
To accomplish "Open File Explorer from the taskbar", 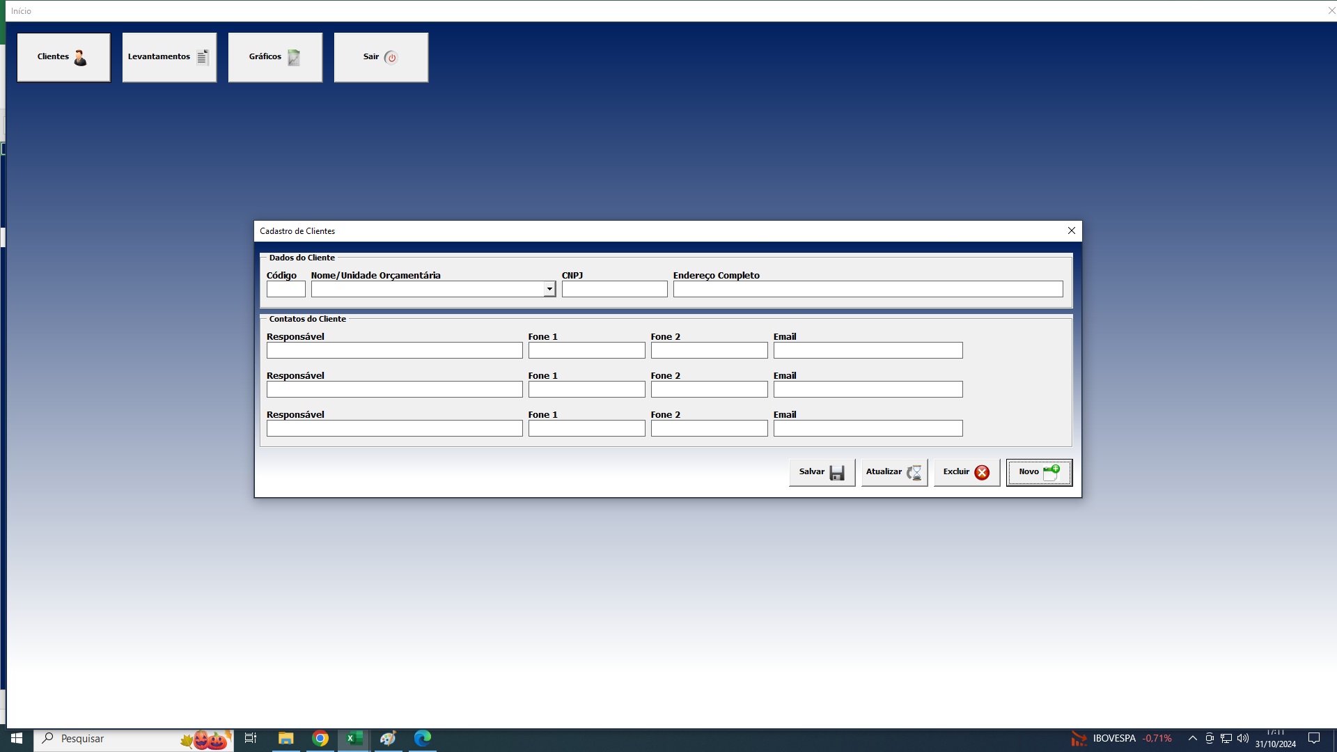I will 286,738.
